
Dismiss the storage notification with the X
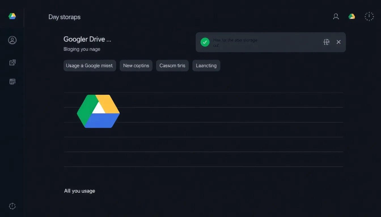[338, 42]
